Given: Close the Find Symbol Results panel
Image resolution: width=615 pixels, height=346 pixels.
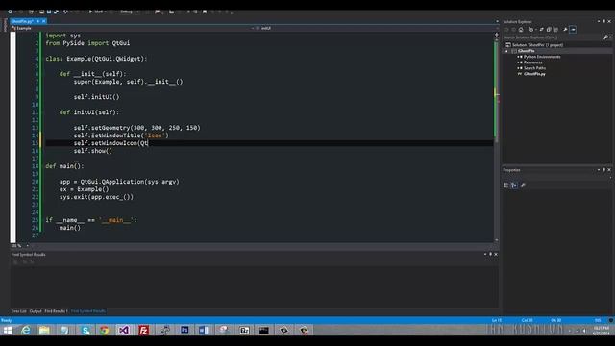Looking at the screenshot, I should click(x=496, y=254).
